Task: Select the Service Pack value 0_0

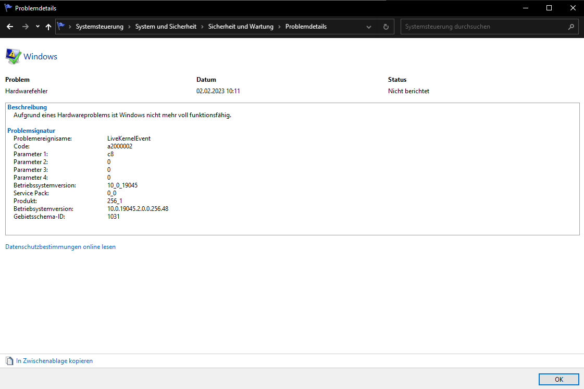Action: click(111, 193)
